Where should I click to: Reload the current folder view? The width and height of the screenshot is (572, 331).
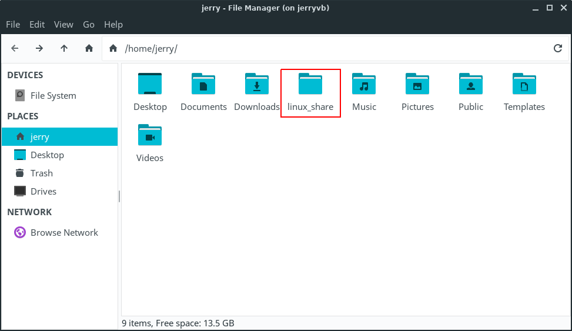coord(558,48)
